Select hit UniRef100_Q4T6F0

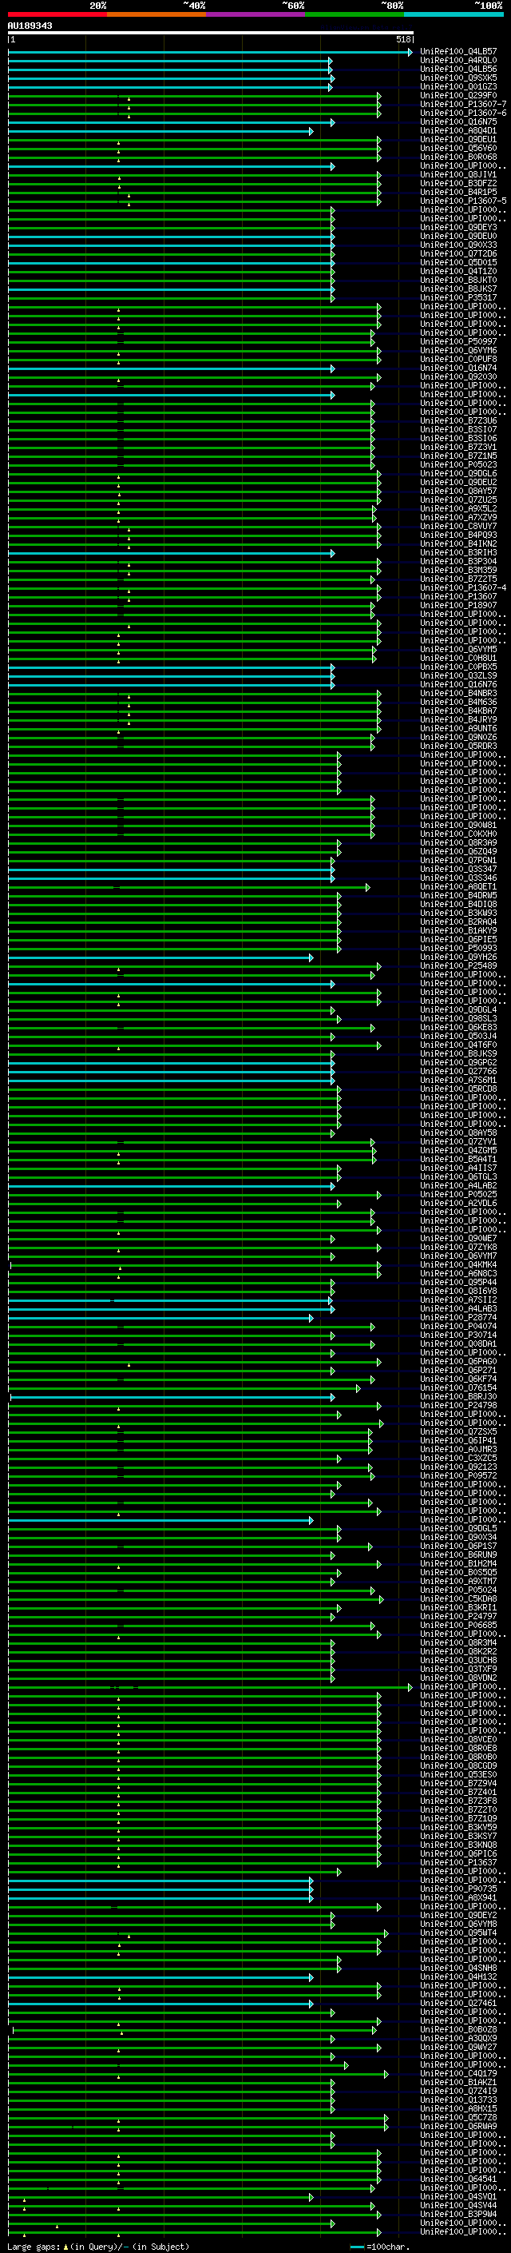click(x=458, y=1045)
